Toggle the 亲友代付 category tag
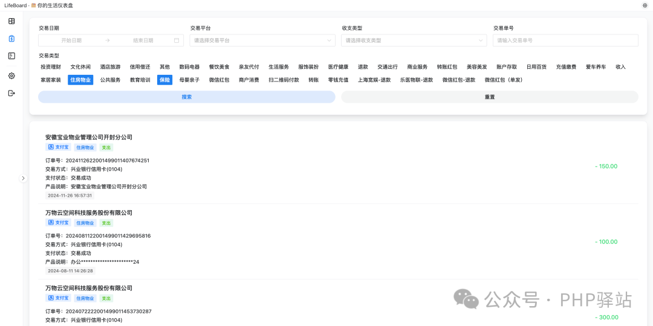The height and width of the screenshot is (326, 653). pos(249,67)
